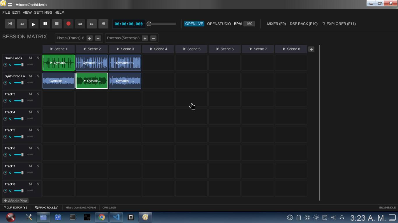Arm recording with the red Record button
The image size is (398, 223).
(x=68, y=24)
